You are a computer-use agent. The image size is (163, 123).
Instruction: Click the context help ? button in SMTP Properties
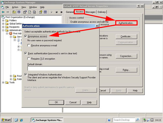[138, 6]
